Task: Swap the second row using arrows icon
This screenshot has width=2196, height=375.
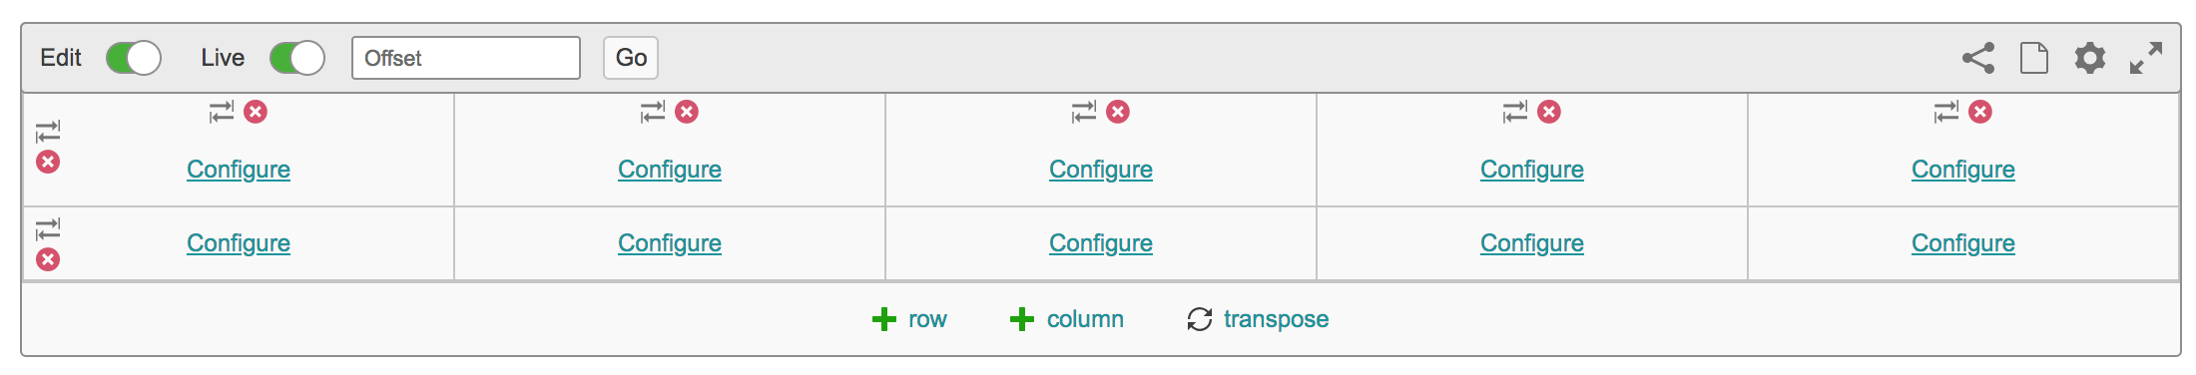Action: [48, 229]
